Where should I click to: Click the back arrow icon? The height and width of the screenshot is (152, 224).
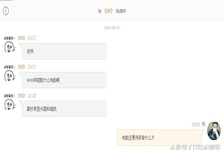coord(5,11)
